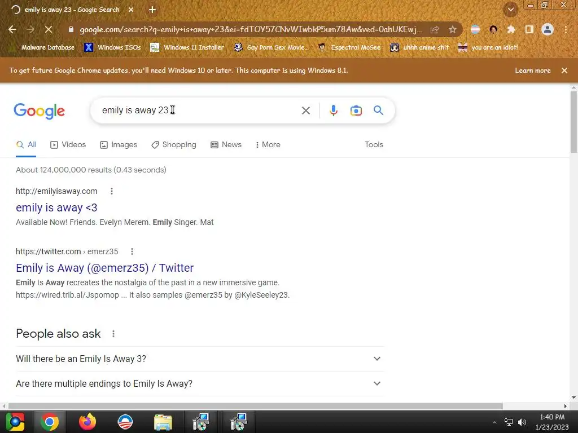Open the Espectral McGee bookmark
The height and width of the screenshot is (433, 578).
[349, 47]
